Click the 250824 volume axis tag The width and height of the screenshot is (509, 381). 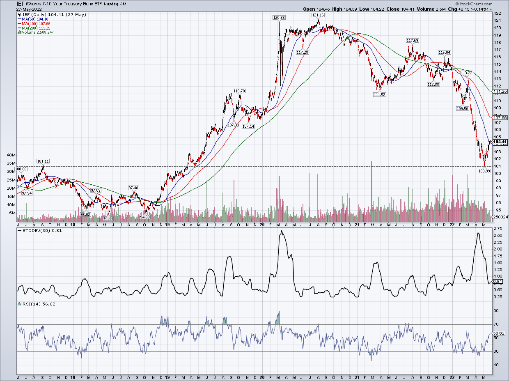(500, 217)
